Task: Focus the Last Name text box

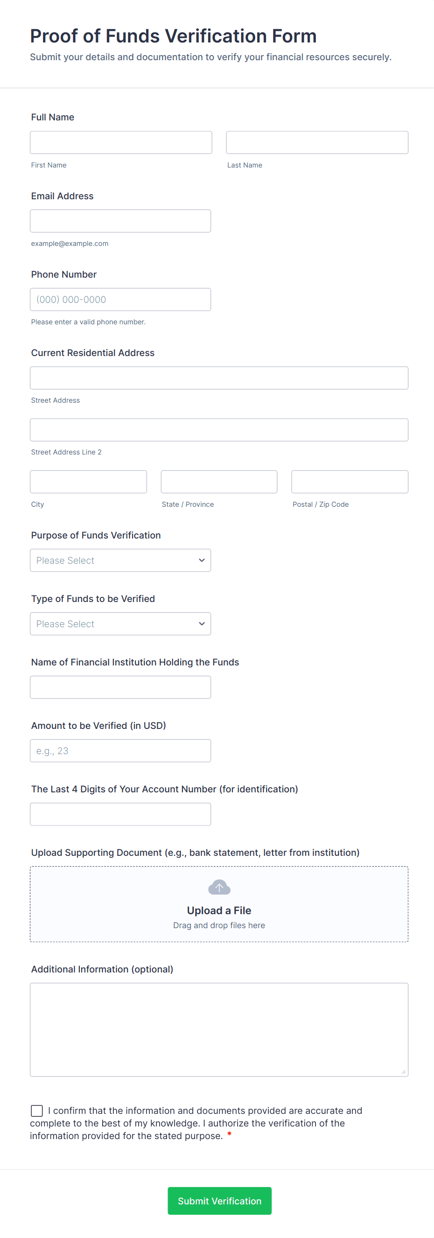Action: [317, 143]
